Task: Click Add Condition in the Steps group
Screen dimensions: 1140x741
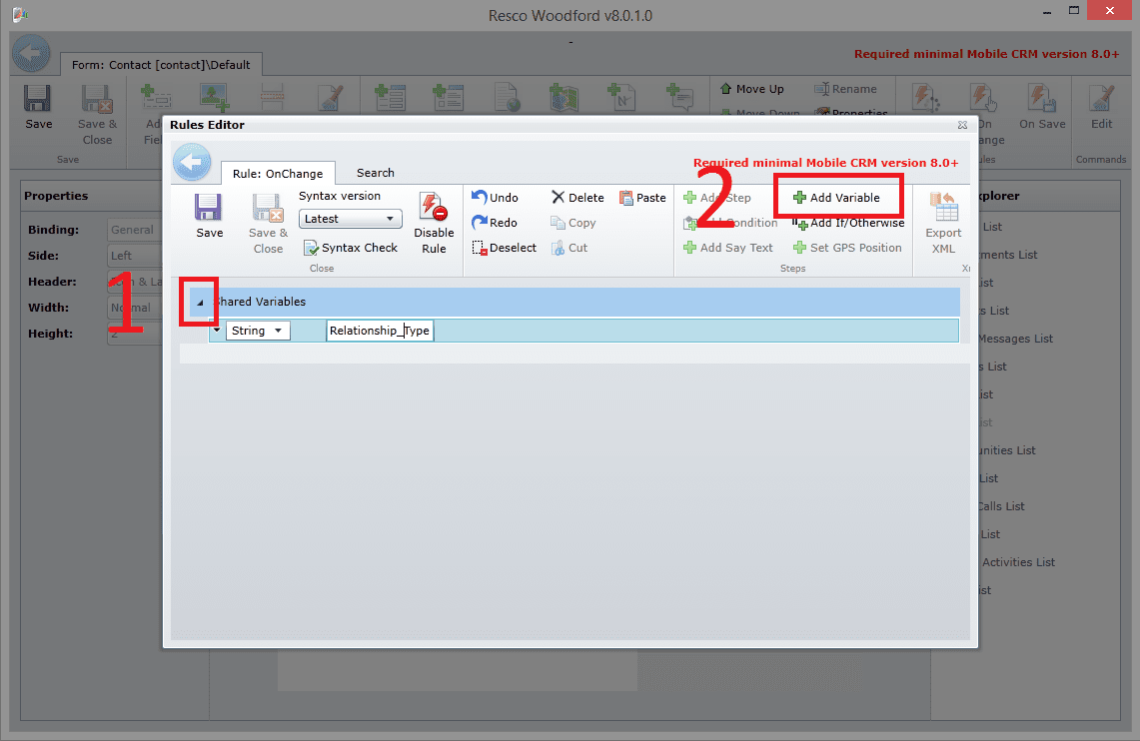Action: point(730,223)
